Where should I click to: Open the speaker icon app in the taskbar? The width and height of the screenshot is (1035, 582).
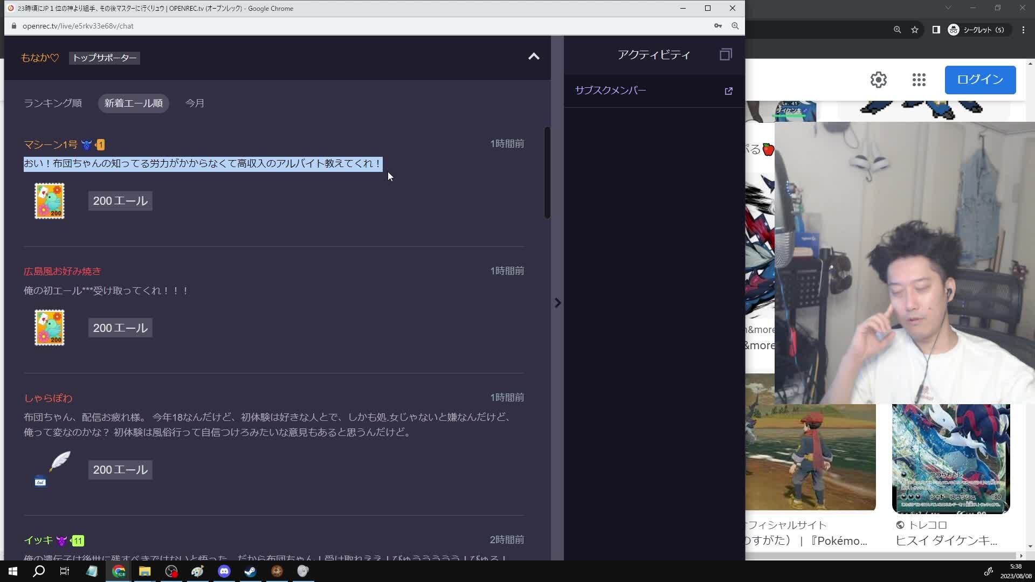pos(303,571)
